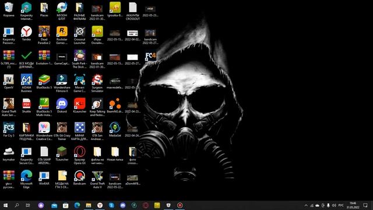
Task: Select the МУЗОН БЛЭТ disc icon
Action: [x=62, y=10]
